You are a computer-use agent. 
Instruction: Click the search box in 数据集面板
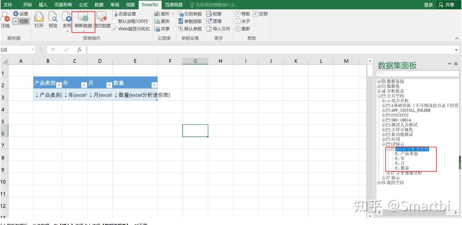[x=417, y=73]
